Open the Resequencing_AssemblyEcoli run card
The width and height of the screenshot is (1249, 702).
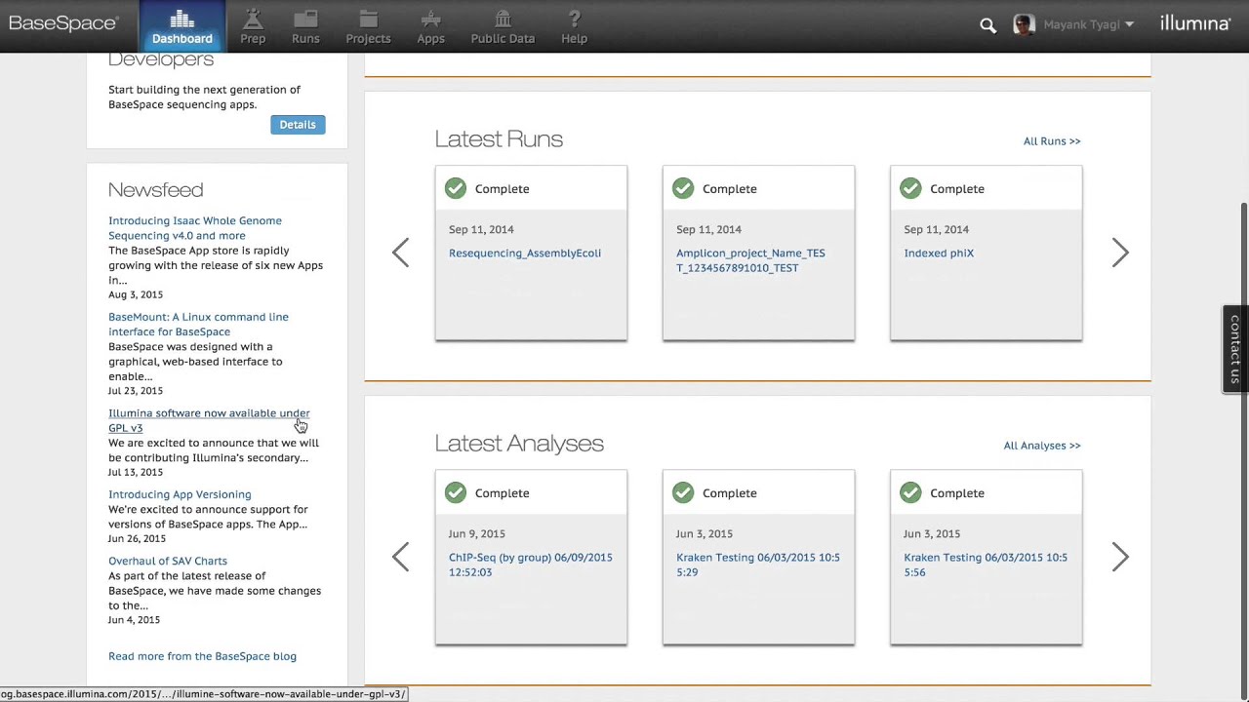pyautogui.click(x=525, y=253)
